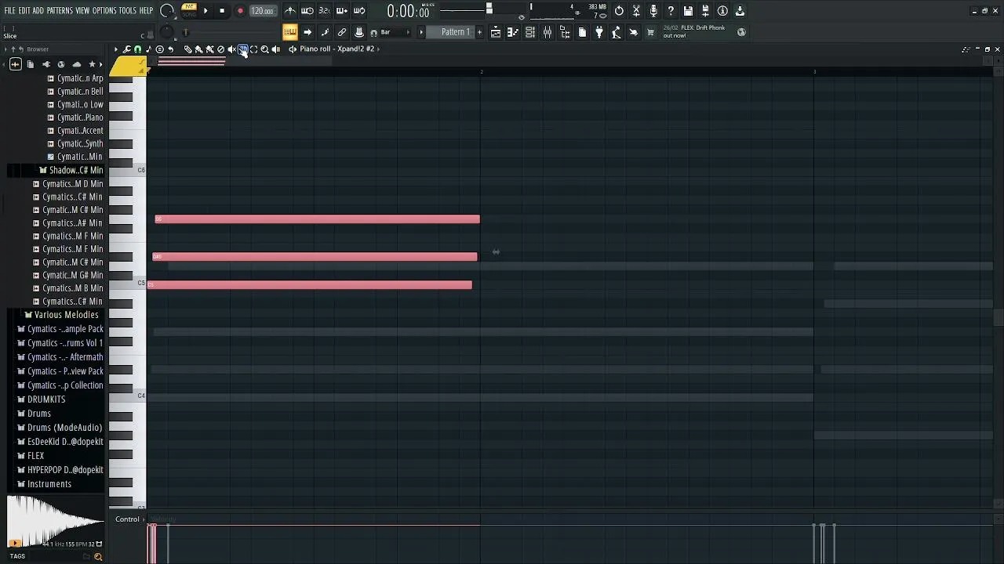1004x564 pixels.
Task: Open the Mixer view icon
Action: tap(547, 32)
